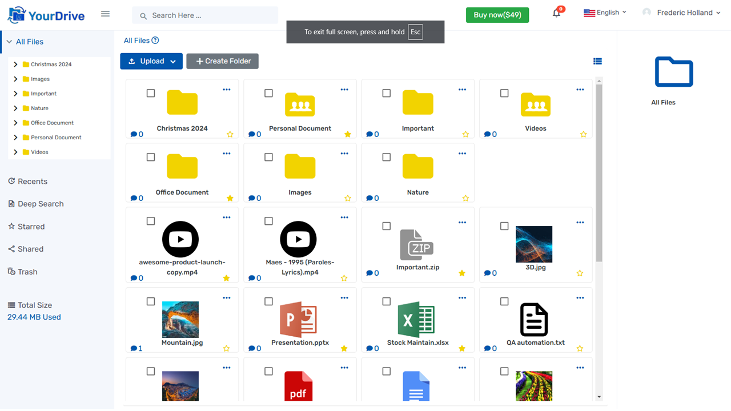The height and width of the screenshot is (411, 731).
Task: Open the three-dot menu for Important.zip
Action: (462, 223)
